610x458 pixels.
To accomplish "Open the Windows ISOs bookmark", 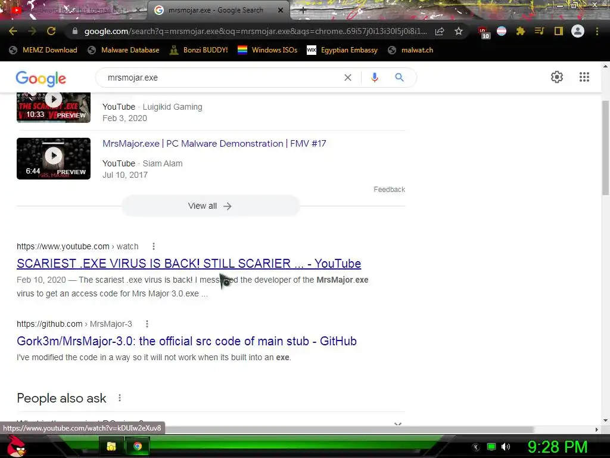I will (267, 50).
